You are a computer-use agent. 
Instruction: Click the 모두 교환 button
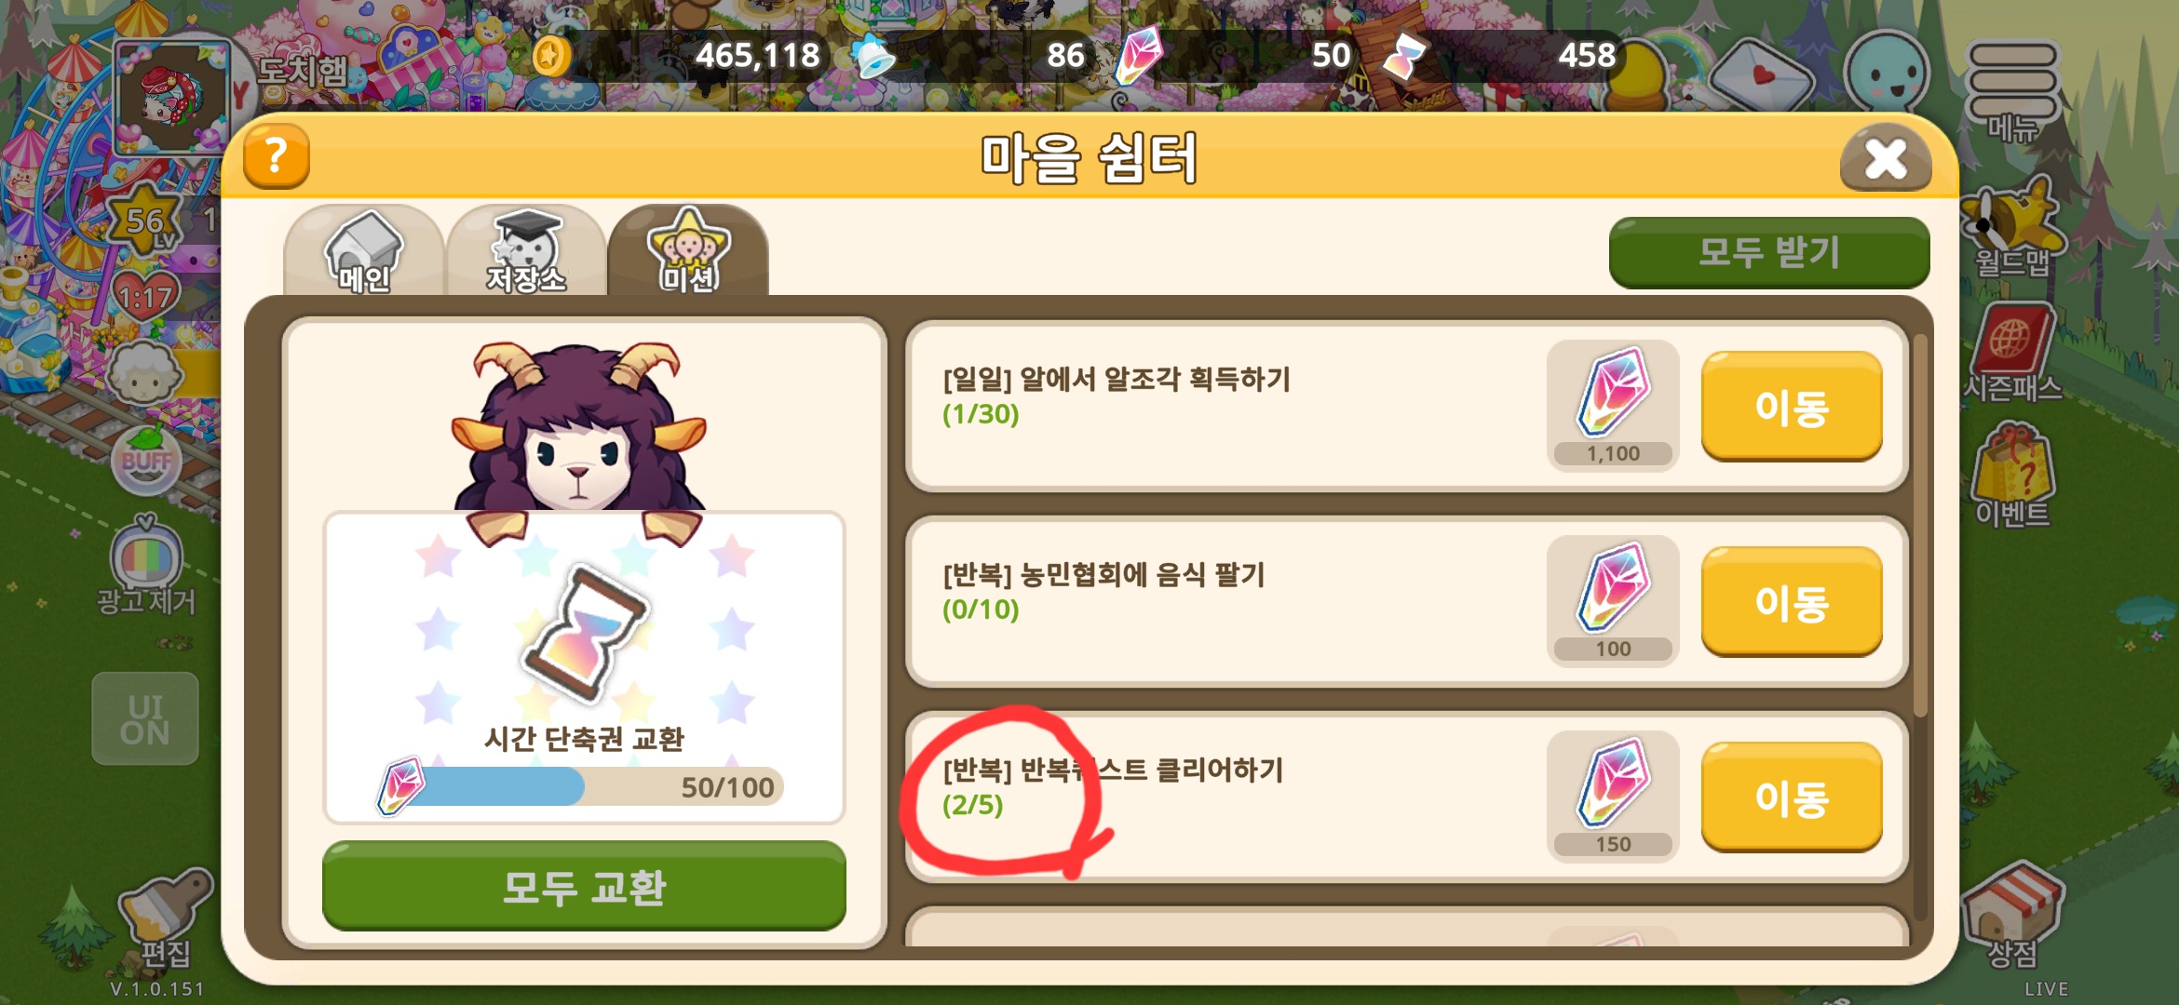[x=584, y=886]
